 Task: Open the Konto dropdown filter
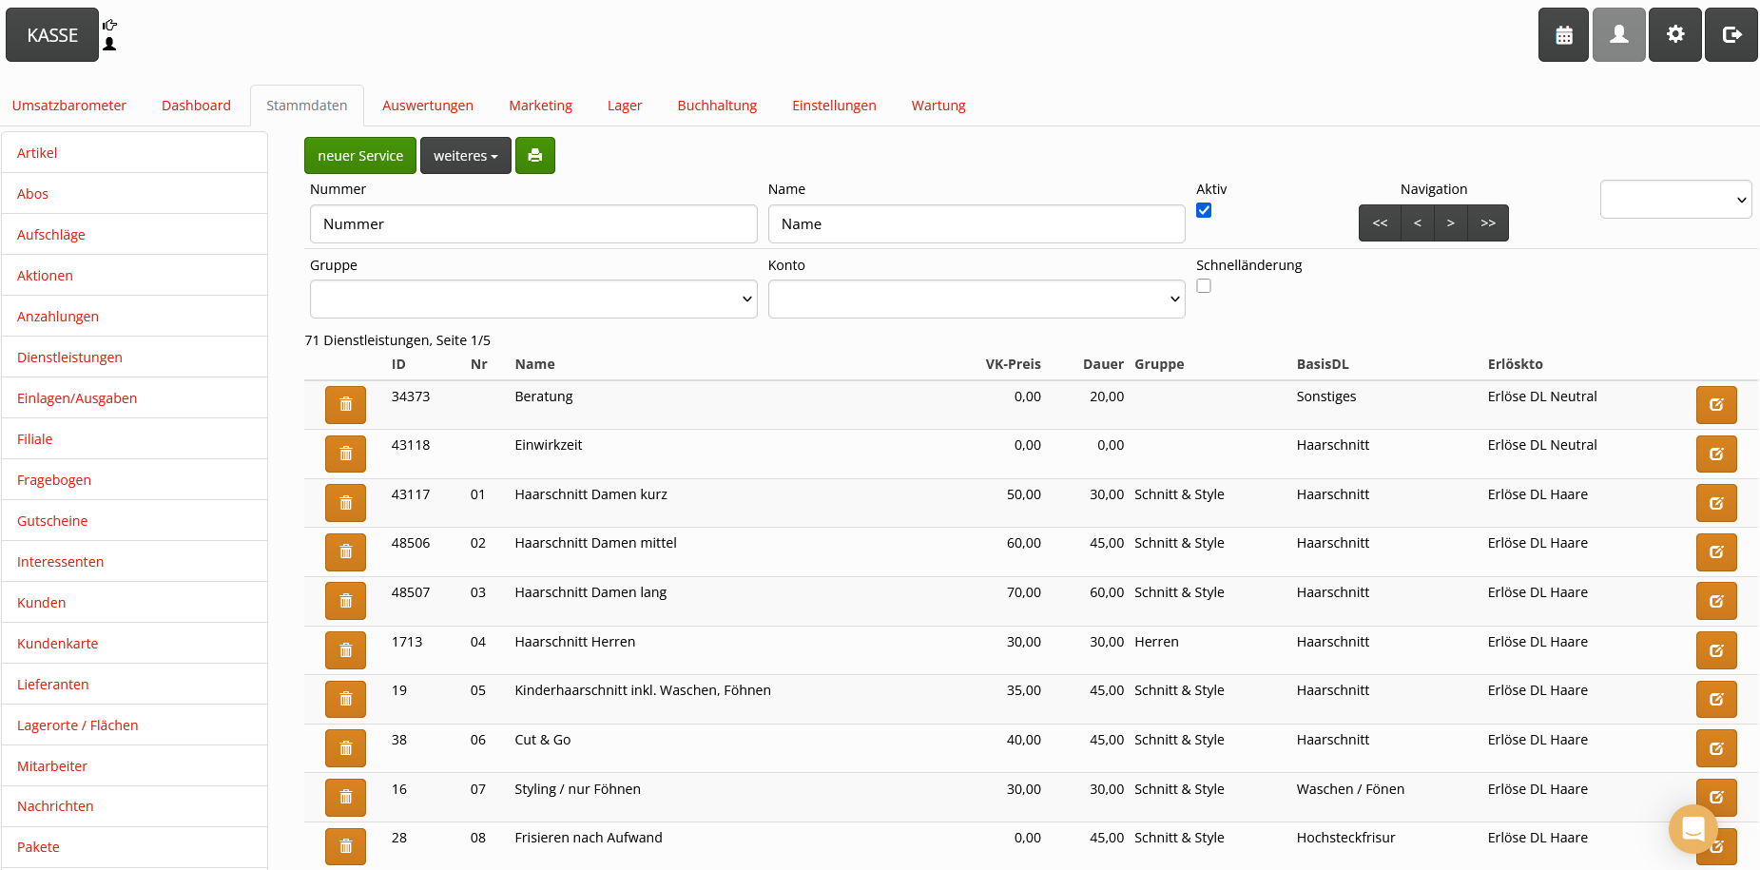[976, 300]
